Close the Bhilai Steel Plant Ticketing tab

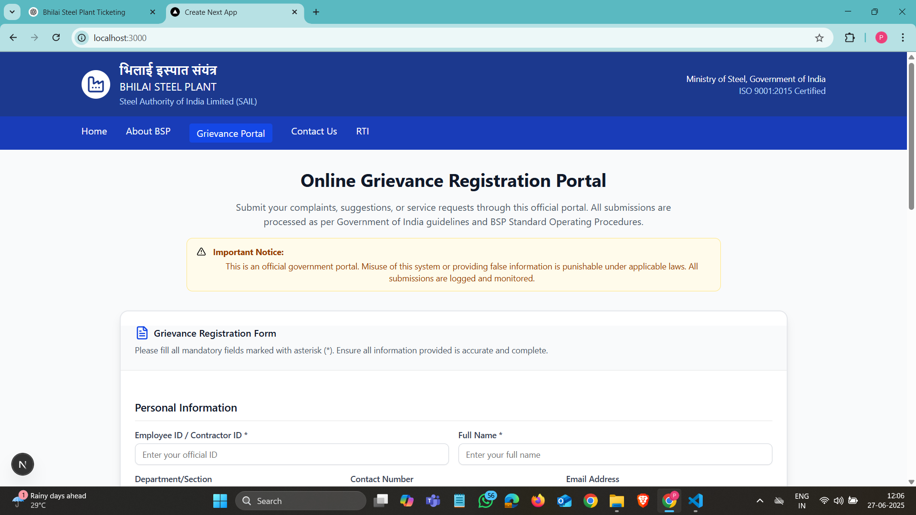(x=153, y=12)
